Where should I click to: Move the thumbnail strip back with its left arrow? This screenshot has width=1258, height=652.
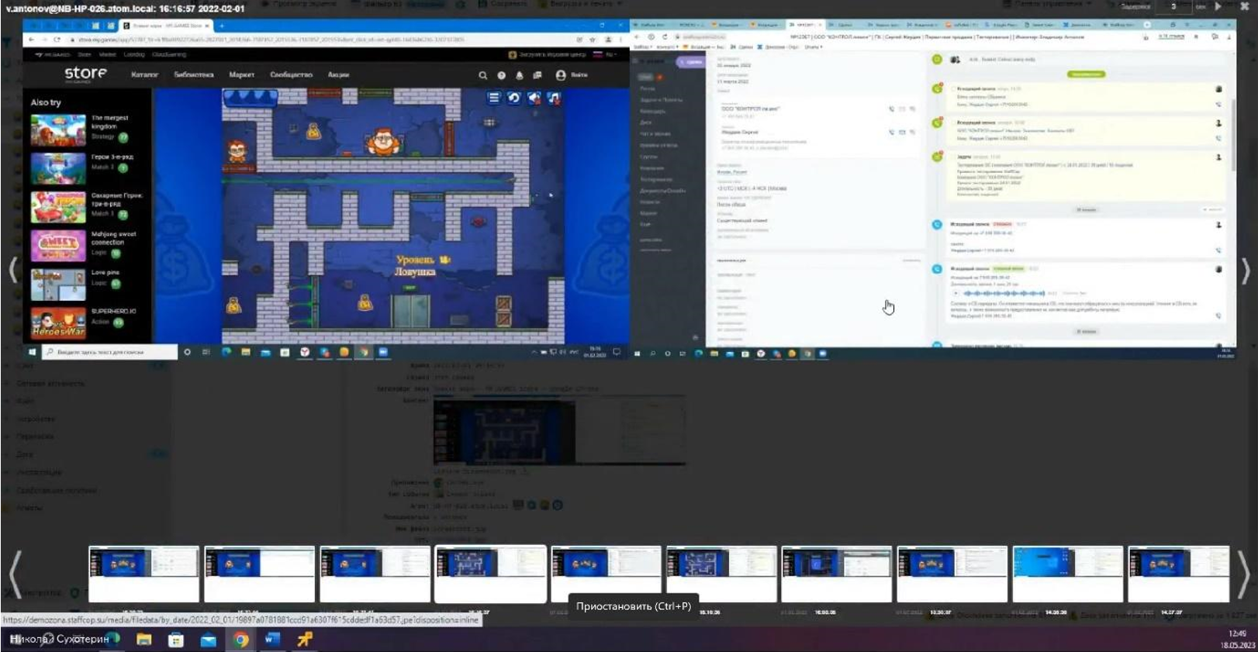click(x=14, y=574)
